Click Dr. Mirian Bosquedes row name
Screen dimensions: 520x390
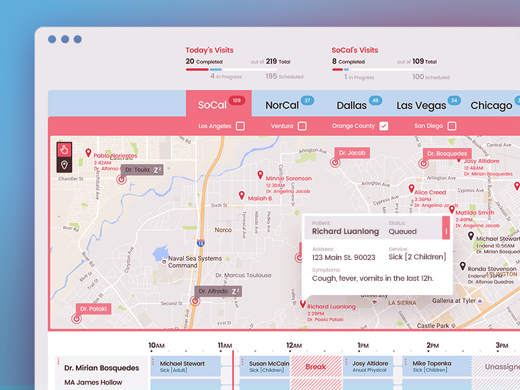tap(102, 368)
